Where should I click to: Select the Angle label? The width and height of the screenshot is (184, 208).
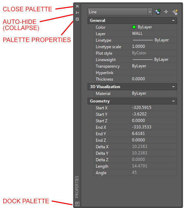pyautogui.click(x=101, y=173)
